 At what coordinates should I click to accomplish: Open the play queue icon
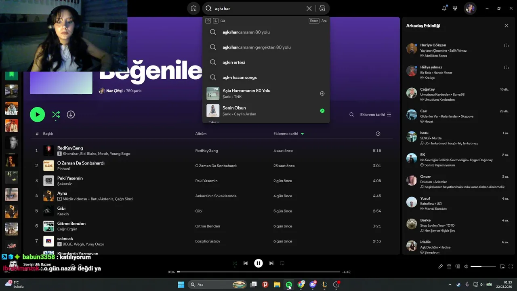pos(449,266)
